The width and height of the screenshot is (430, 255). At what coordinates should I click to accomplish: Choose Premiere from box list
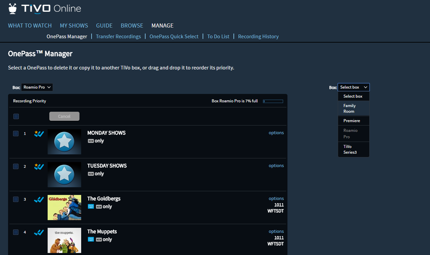pyautogui.click(x=354, y=121)
